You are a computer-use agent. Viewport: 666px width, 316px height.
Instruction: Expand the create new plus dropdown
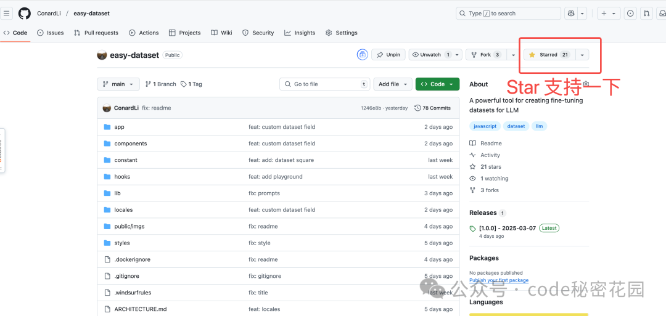click(609, 13)
